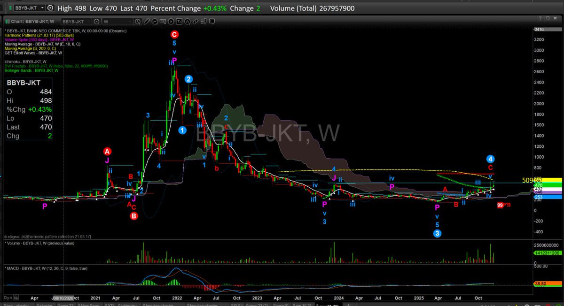Select Moving Average (E, 10, 0, C) label
The width and height of the screenshot is (564, 306).
[43, 44]
